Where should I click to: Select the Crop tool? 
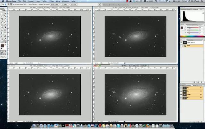point(2,19)
